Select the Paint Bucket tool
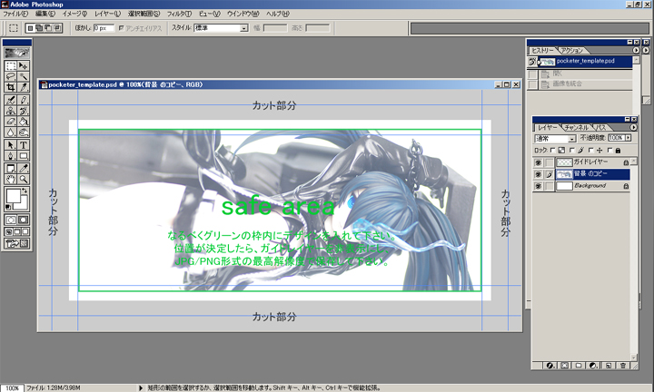 tap(24, 122)
